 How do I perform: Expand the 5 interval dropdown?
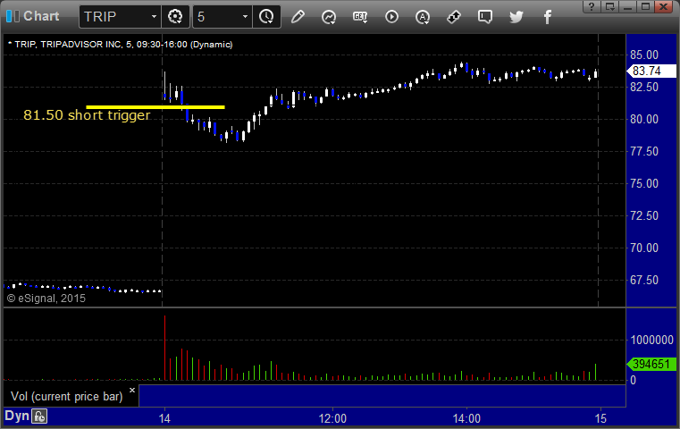coord(245,17)
